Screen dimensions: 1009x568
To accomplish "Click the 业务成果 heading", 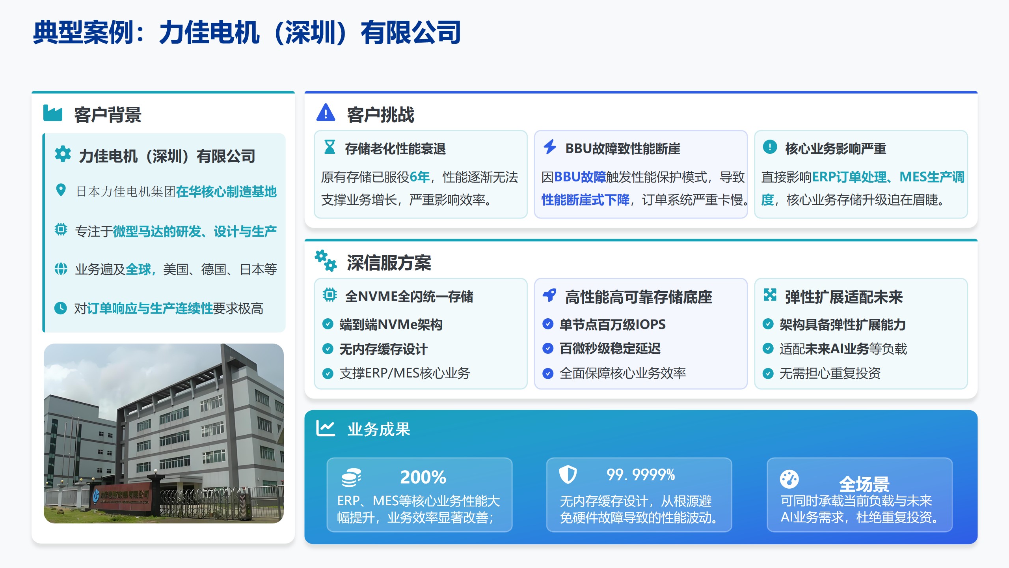I will point(379,429).
